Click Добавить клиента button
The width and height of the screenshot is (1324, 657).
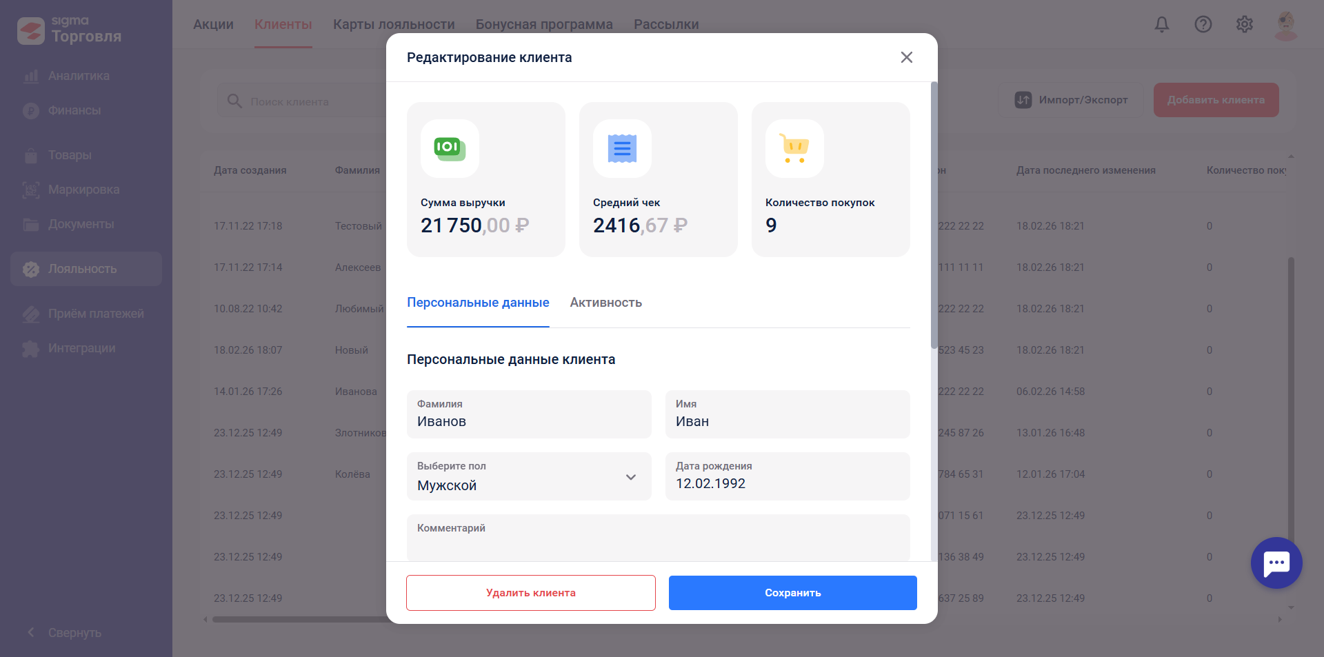pos(1216,100)
